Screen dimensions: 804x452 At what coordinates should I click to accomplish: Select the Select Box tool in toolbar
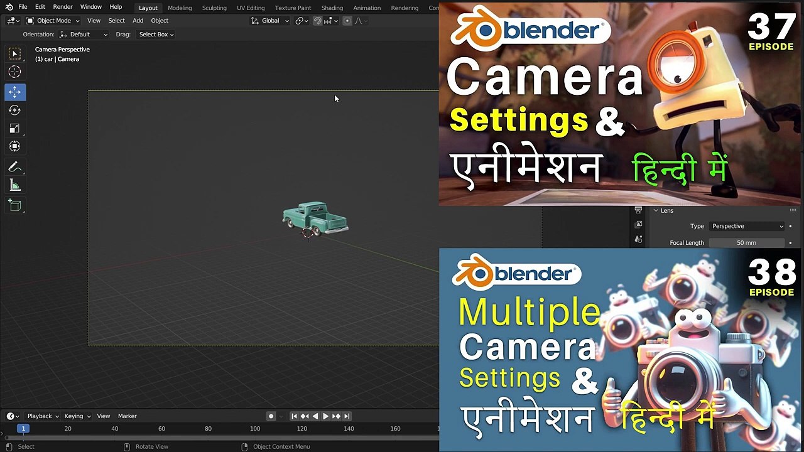15,54
